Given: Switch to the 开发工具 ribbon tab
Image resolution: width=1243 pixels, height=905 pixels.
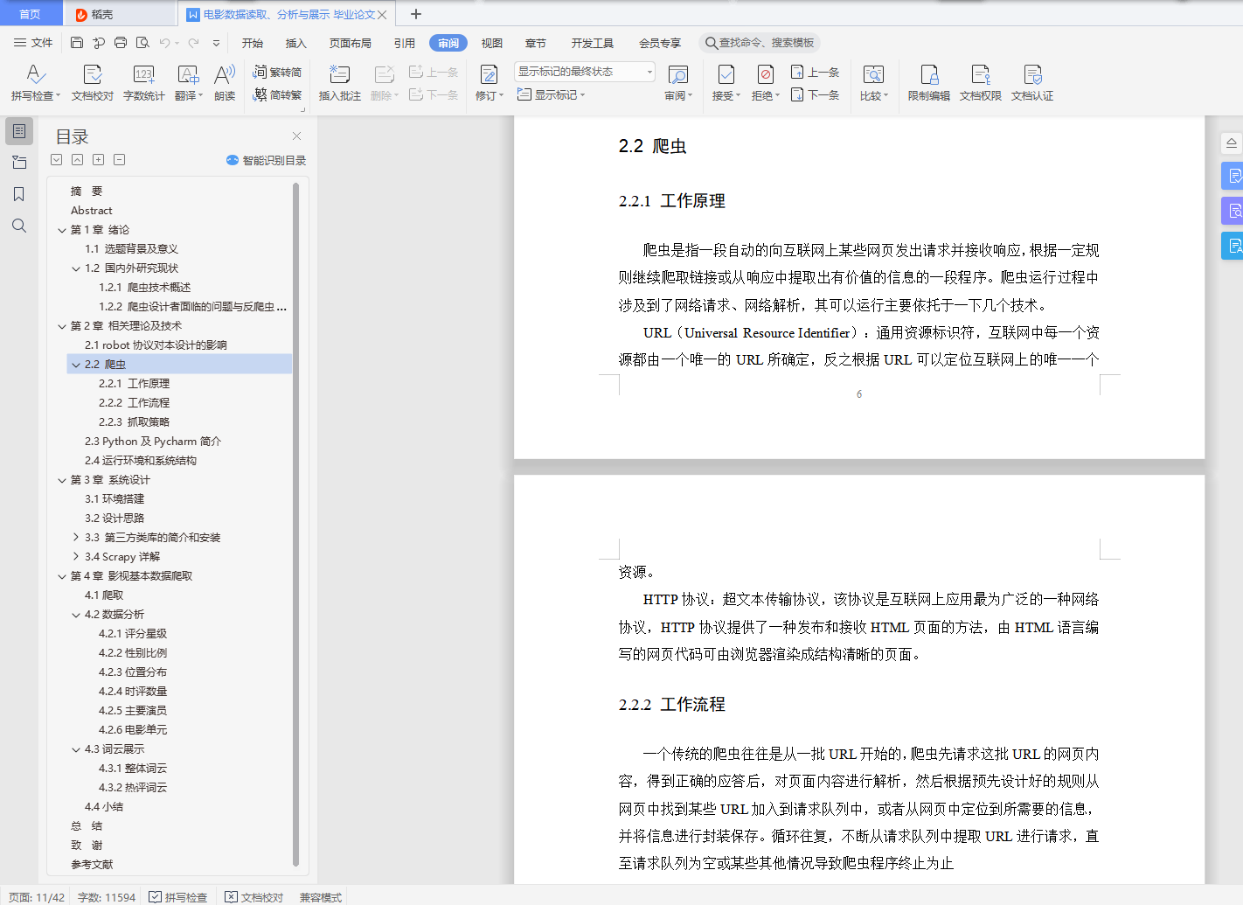Looking at the screenshot, I should point(593,43).
